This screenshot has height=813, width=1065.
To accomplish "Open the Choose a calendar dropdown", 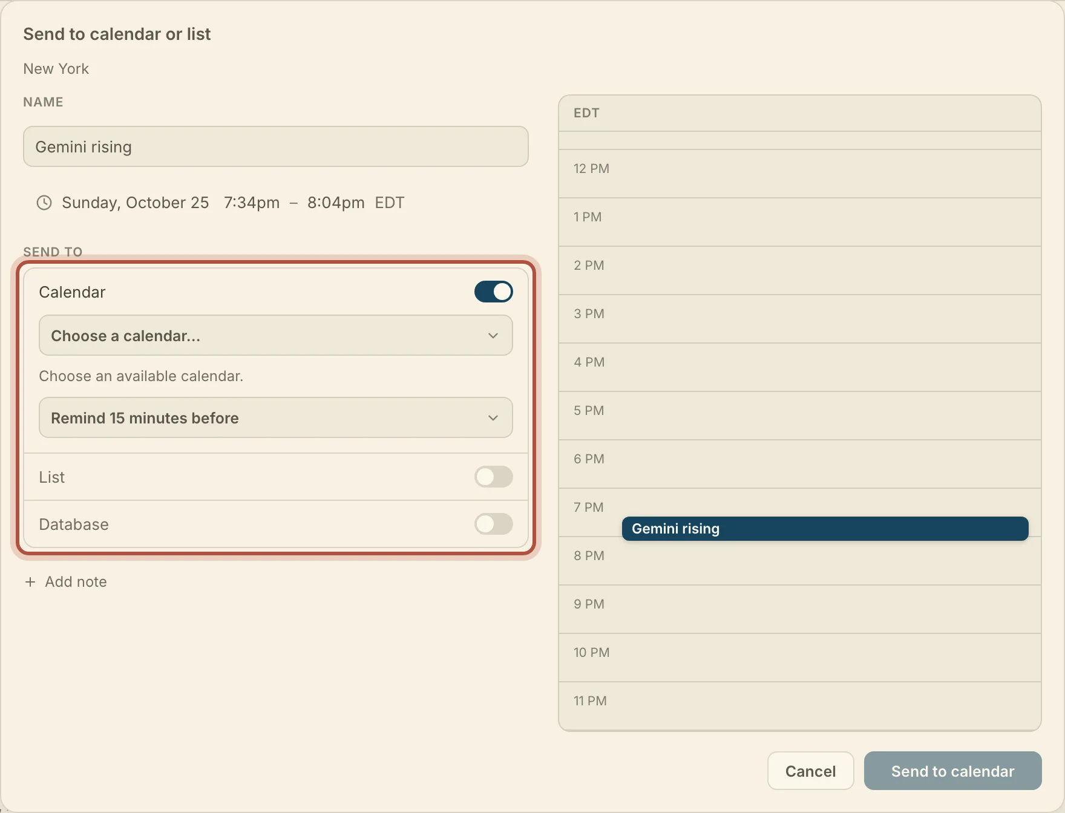I will tap(276, 335).
